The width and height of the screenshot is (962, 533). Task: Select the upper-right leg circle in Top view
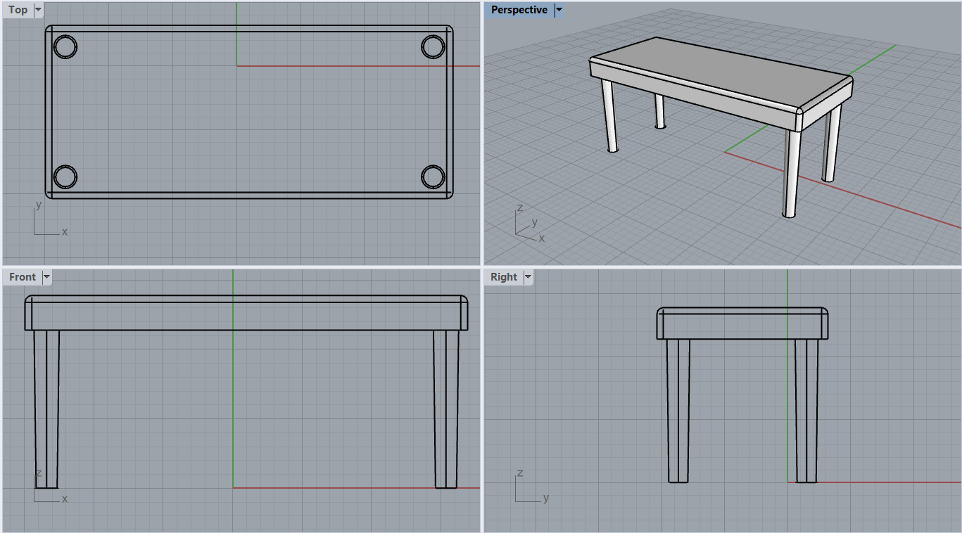(433, 47)
